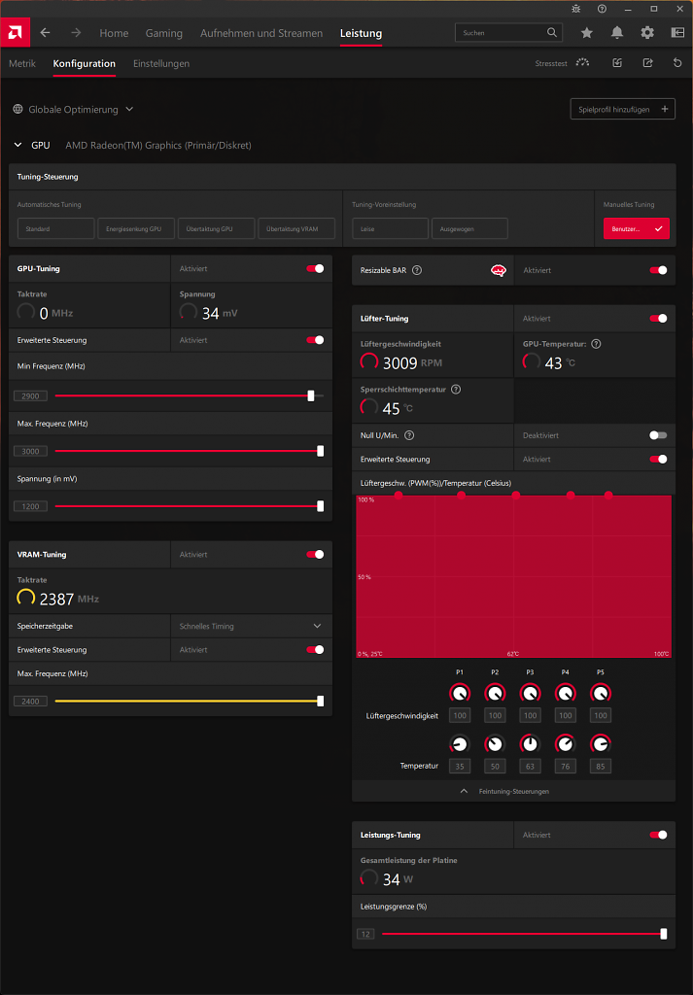Start the Stresstest gauge icon

click(x=582, y=63)
